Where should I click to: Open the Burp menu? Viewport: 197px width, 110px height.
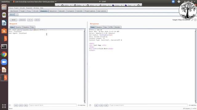11,8
